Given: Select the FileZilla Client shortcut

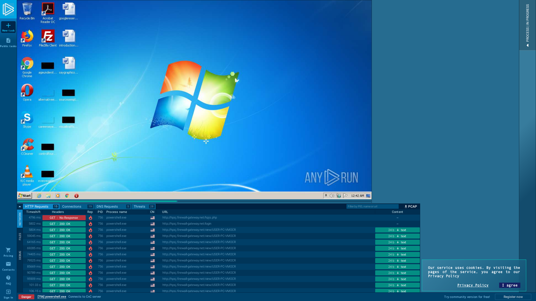Looking at the screenshot, I should (48, 38).
